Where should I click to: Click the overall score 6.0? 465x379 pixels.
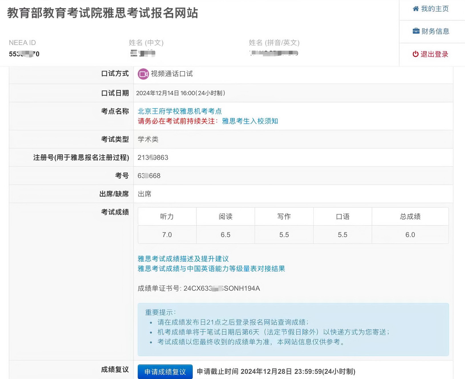pos(410,235)
